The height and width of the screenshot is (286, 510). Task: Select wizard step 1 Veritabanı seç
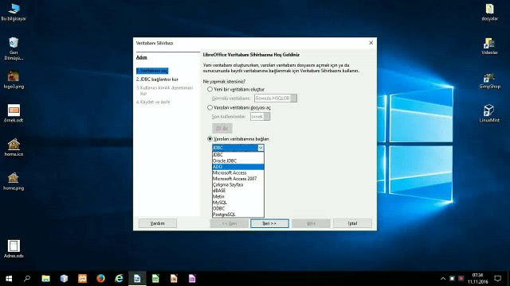point(152,71)
